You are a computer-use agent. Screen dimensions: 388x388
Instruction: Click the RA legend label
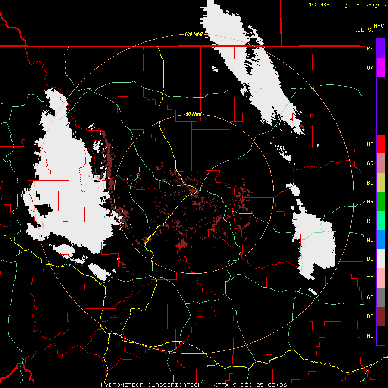370,221
